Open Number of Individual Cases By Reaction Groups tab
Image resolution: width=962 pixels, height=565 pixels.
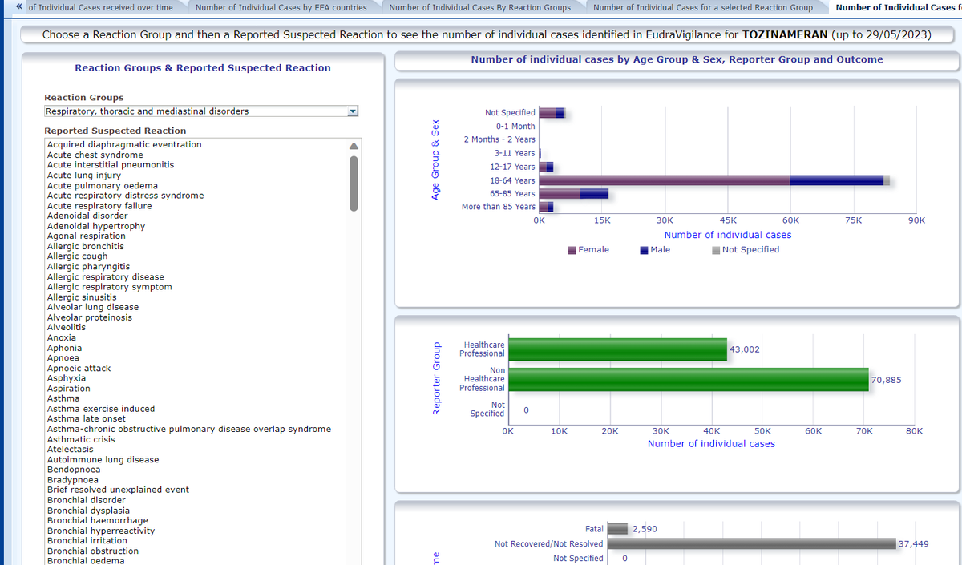[x=479, y=7]
